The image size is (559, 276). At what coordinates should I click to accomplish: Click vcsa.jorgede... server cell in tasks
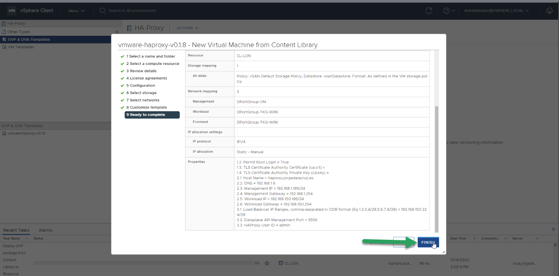click(x=524, y=263)
